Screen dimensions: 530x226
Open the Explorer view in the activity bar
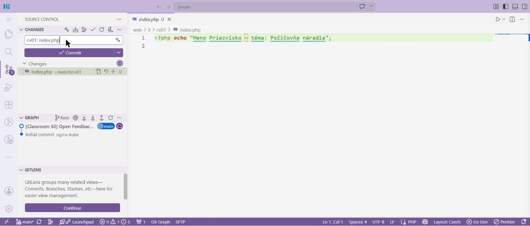coord(9,34)
